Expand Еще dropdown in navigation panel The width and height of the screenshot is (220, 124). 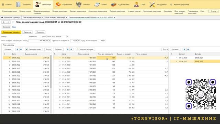click(203, 11)
